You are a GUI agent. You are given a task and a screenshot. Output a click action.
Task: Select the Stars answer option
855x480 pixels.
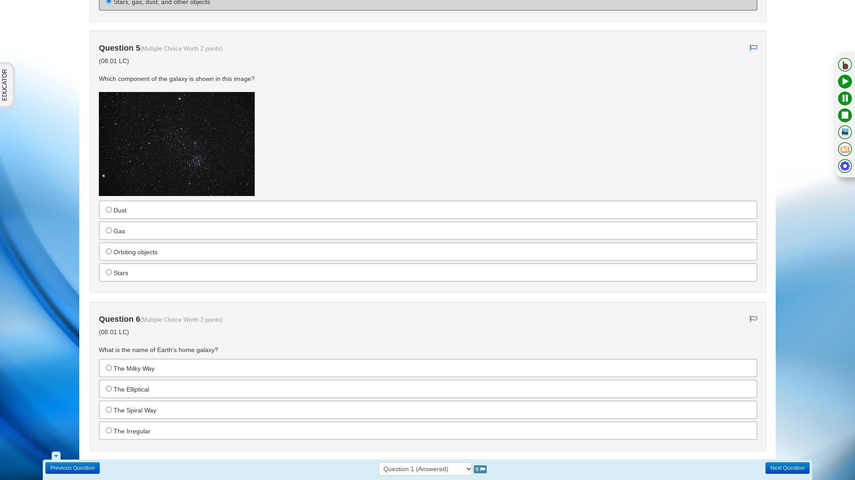[109, 272]
